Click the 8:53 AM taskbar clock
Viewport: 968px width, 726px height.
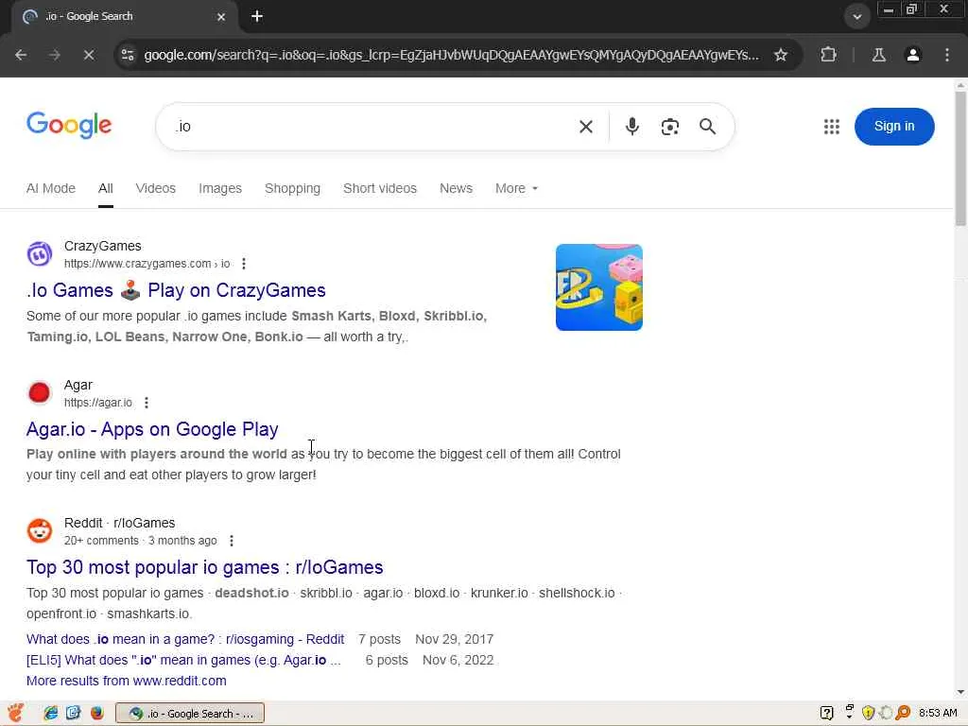pyautogui.click(x=938, y=713)
